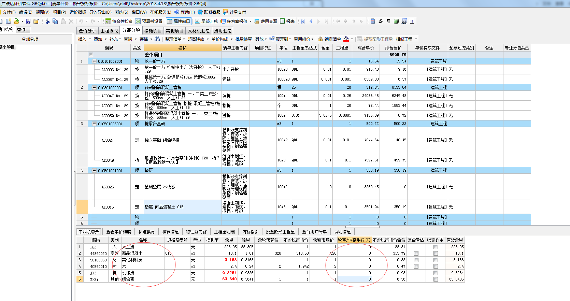The width and height of the screenshot is (570, 301).
Task: Open 预算书设置 settings
Action: [x=149, y=21]
